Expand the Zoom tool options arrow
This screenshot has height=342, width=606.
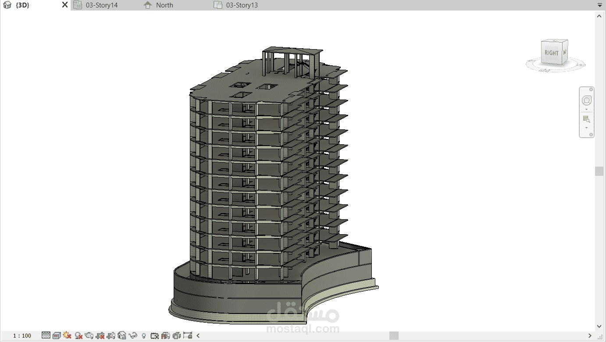[586, 128]
